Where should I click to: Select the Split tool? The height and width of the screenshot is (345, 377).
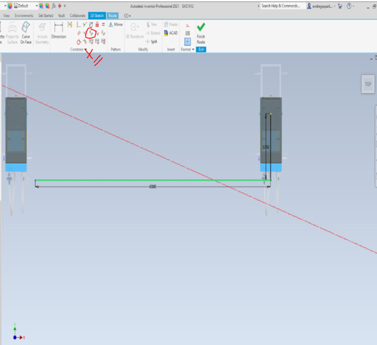[x=151, y=42]
